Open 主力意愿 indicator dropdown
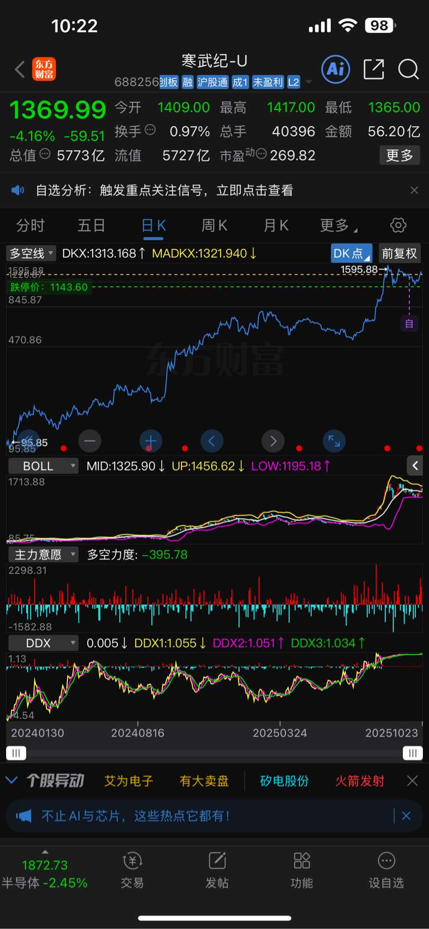This screenshot has height=929, width=429. point(43,554)
